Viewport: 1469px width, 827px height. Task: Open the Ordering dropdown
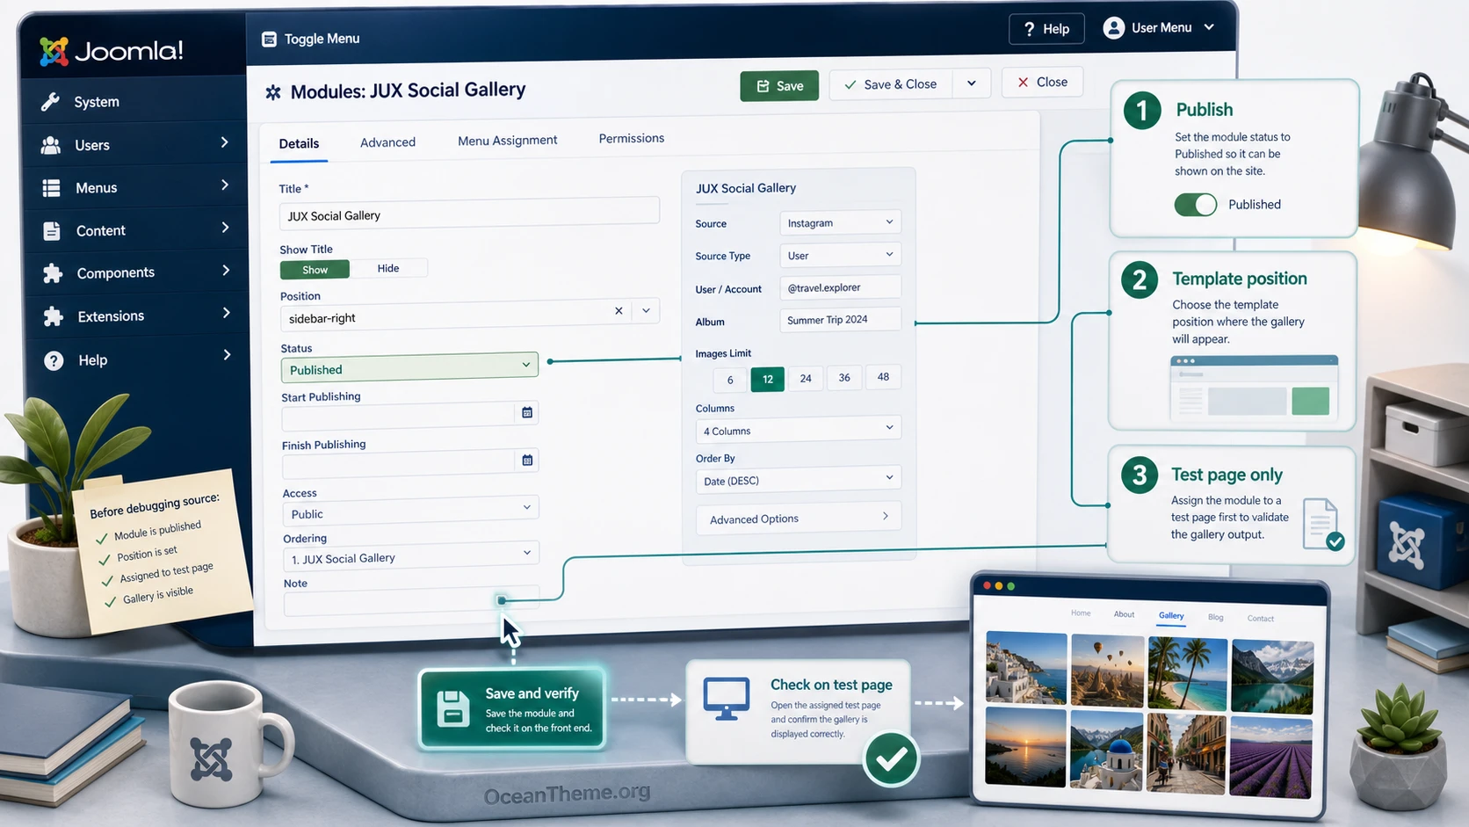click(x=411, y=555)
